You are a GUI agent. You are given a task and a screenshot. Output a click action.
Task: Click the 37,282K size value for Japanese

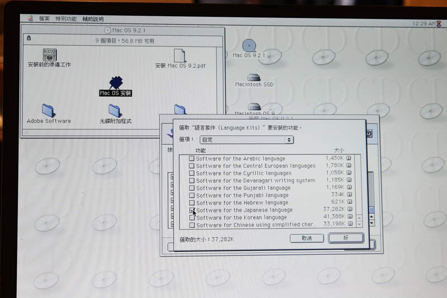click(334, 209)
